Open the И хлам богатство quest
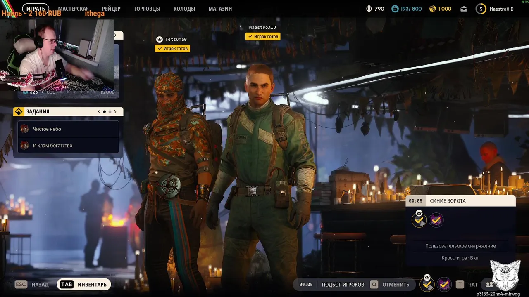Screen dimensions: 529x297 click(68, 146)
